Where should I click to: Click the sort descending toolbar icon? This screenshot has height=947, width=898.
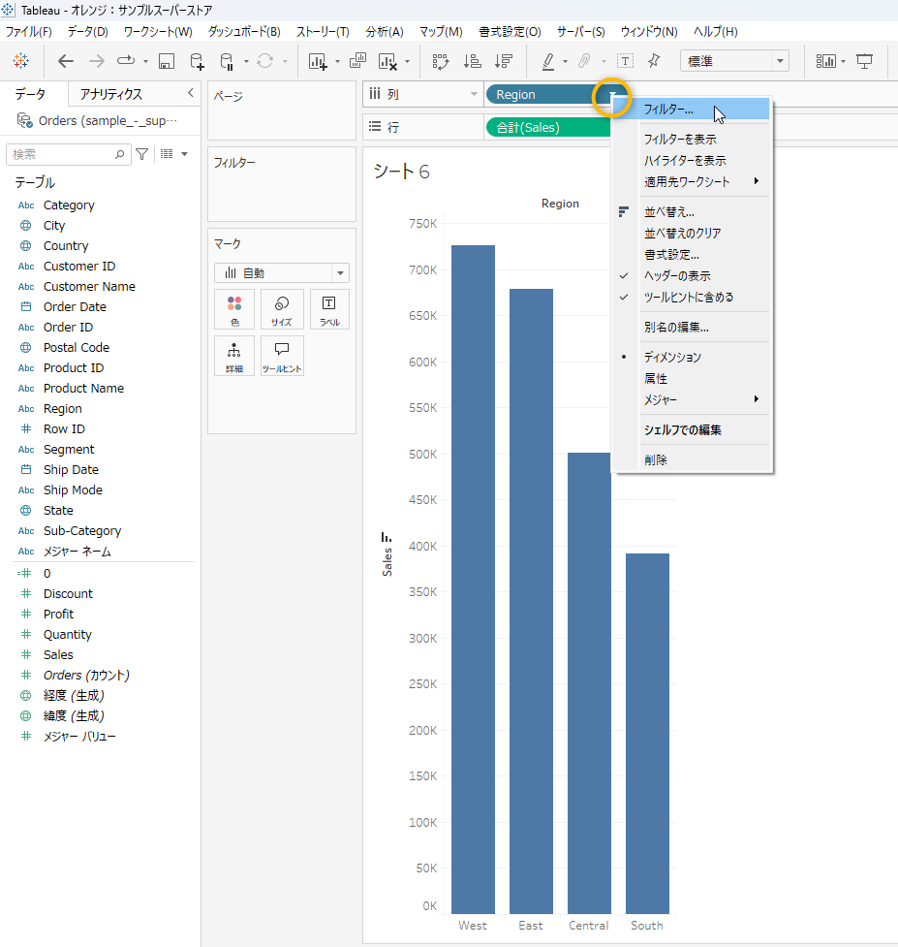pyautogui.click(x=503, y=61)
